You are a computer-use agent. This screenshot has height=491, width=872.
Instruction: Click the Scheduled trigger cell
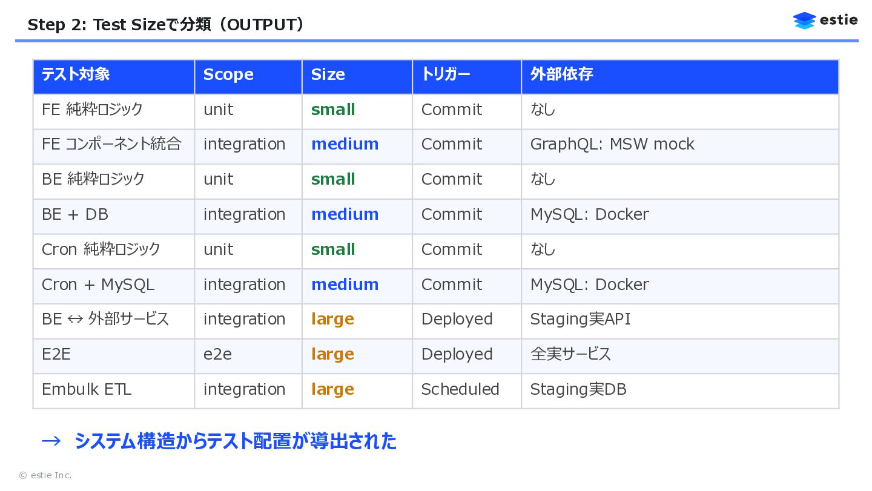click(460, 389)
